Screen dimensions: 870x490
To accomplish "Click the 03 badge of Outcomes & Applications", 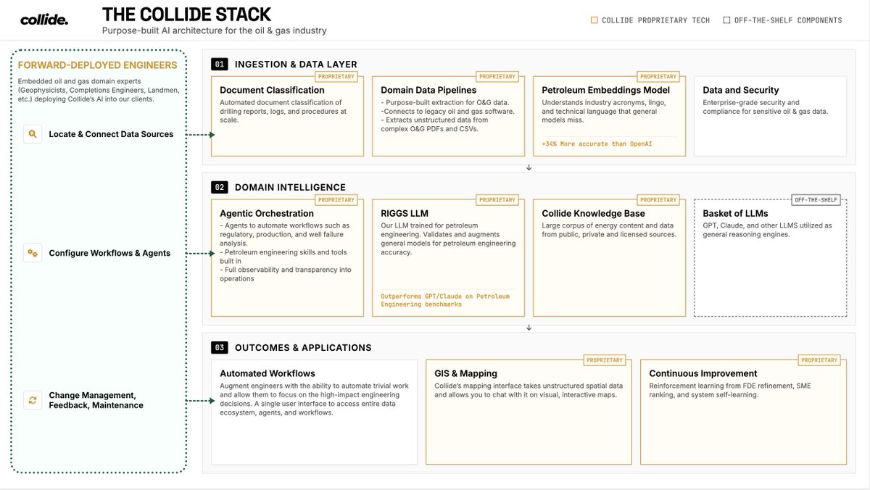I will point(220,347).
